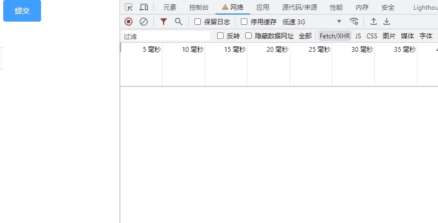Import HAR file with the upload arrow

(374, 22)
